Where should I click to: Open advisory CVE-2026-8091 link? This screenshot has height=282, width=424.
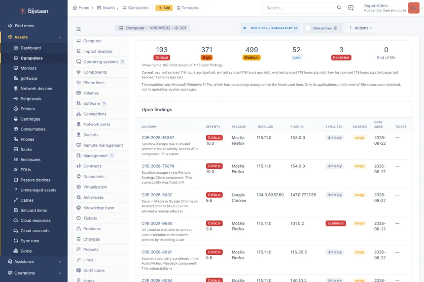point(157,252)
